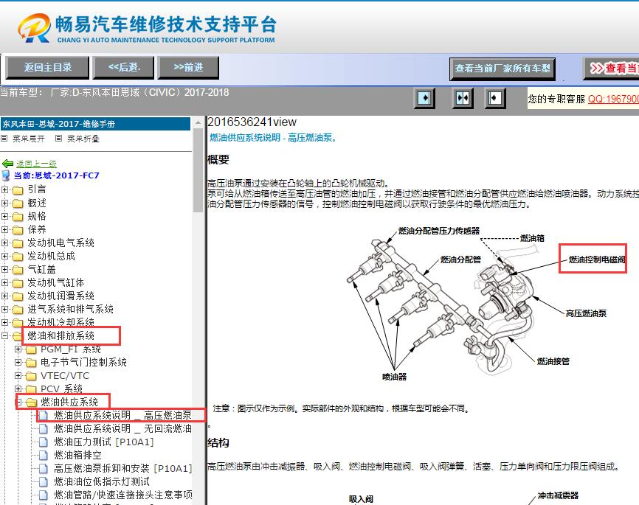Expand the 发动机润滑系统 folder
Viewport: 639px width, 505px height.
[5, 296]
